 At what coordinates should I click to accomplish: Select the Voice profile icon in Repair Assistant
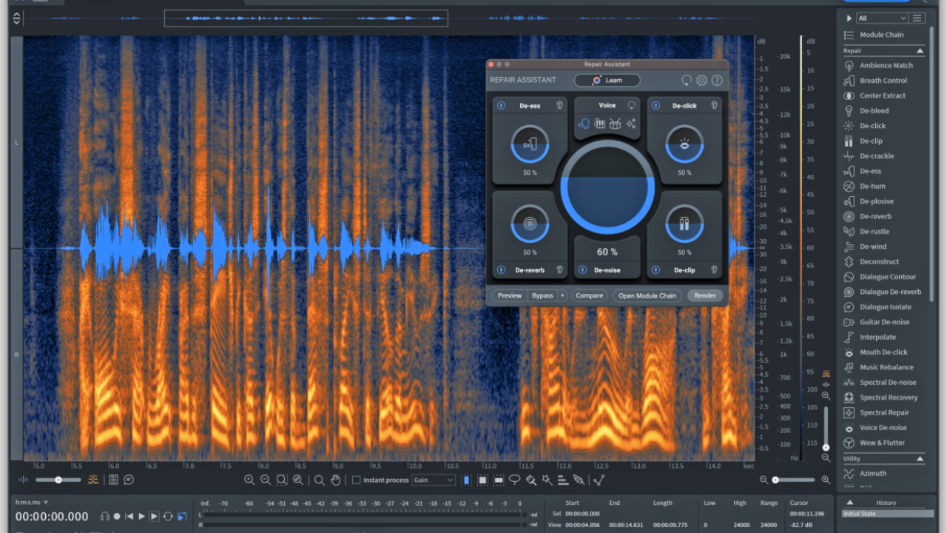click(x=584, y=124)
